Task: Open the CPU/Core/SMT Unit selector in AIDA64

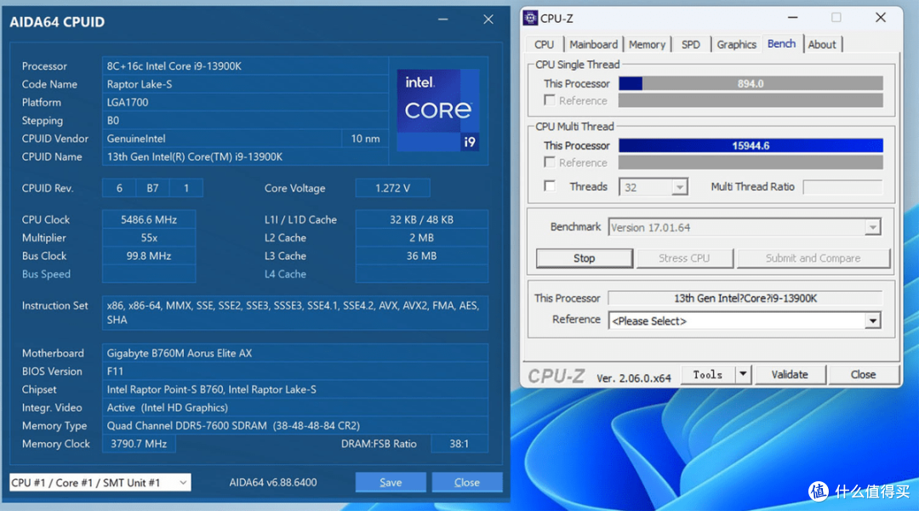Action: coord(100,482)
